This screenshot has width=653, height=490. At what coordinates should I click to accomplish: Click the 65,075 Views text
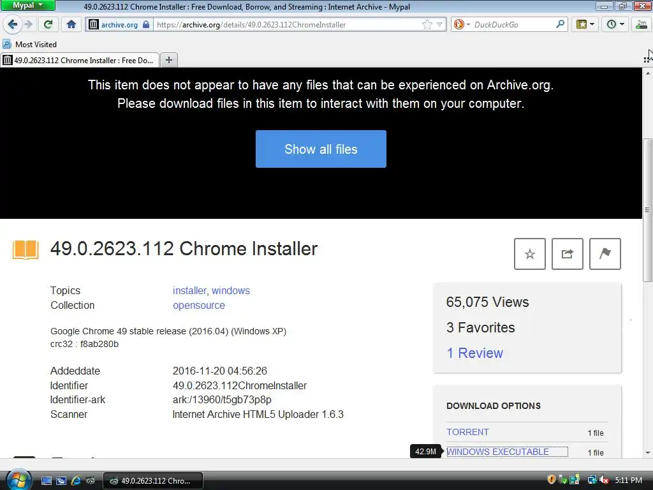coord(487,302)
